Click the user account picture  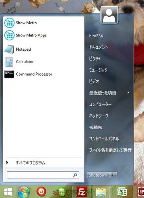[x=110, y=15]
